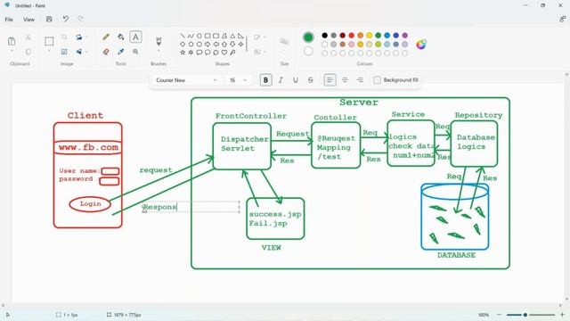Image resolution: width=570 pixels, height=321 pixels.
Task: Click the Flip image icon
Action: pos(79,52)
